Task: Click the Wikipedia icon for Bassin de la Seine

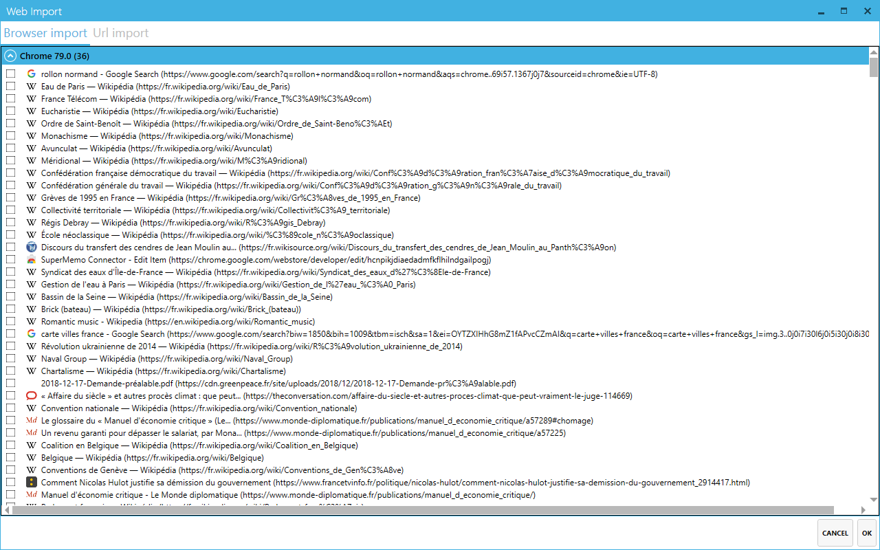Action: [x=31, y=297]
